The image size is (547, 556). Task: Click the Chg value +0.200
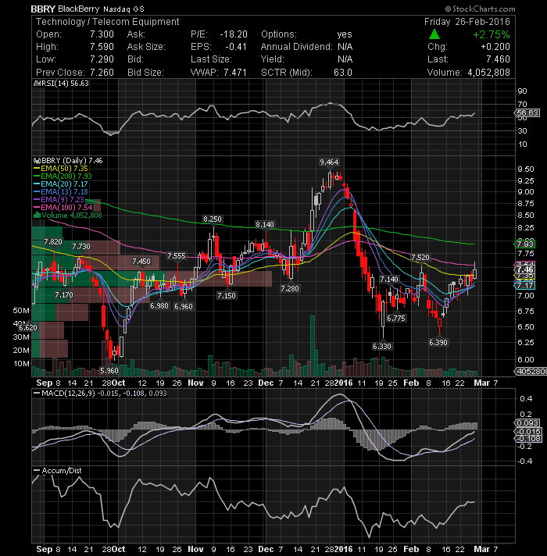click(x=495, y=47)
